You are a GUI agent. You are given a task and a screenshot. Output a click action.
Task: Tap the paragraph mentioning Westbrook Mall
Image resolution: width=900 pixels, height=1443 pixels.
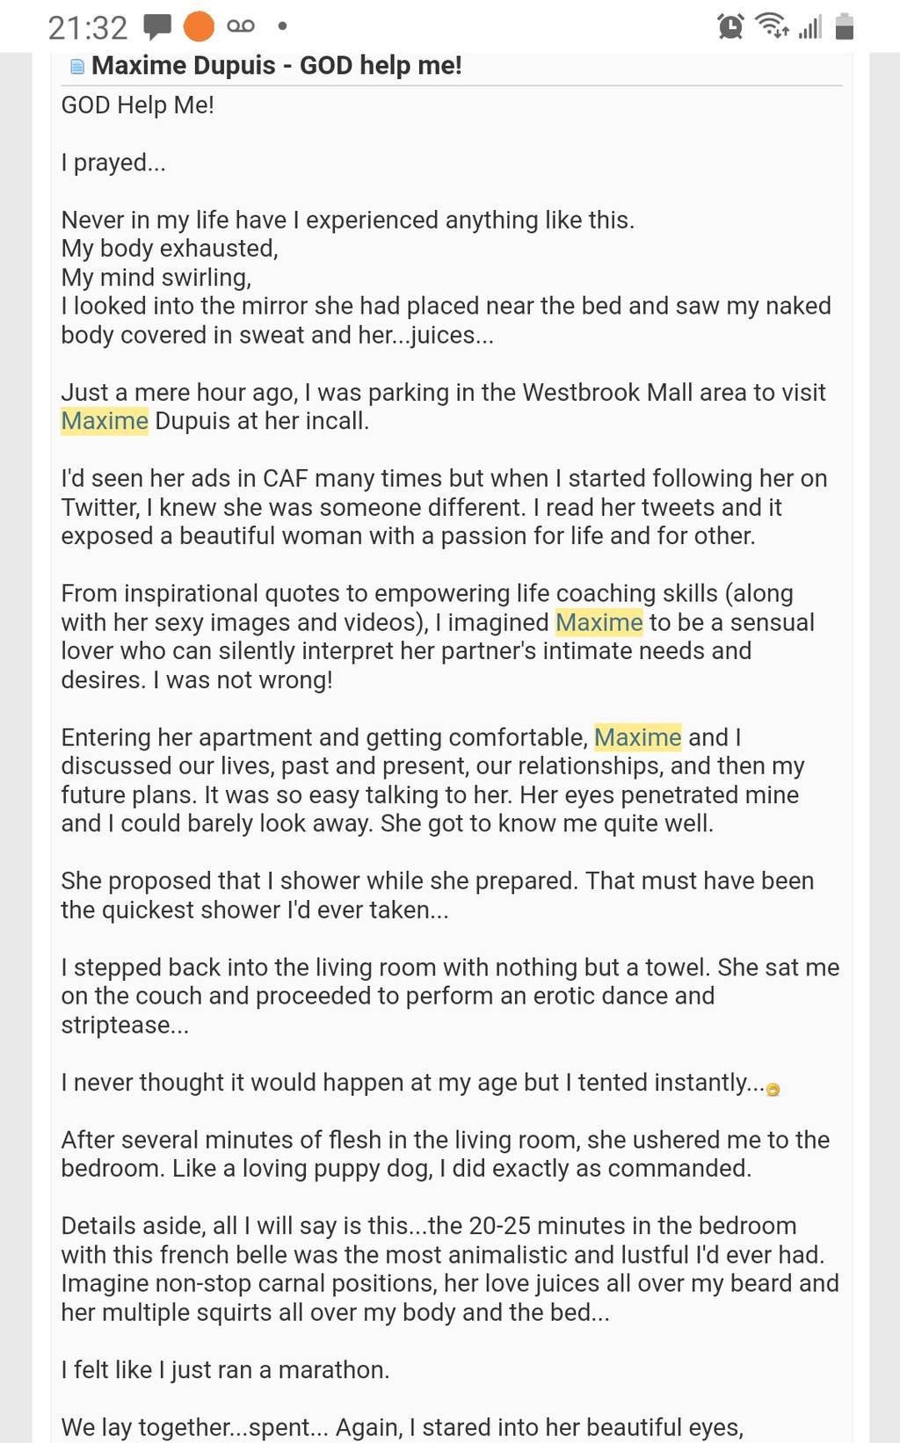(444, 407)
